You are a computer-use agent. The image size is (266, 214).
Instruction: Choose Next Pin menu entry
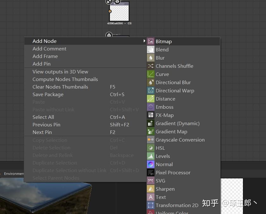click(x=85, y=132)
